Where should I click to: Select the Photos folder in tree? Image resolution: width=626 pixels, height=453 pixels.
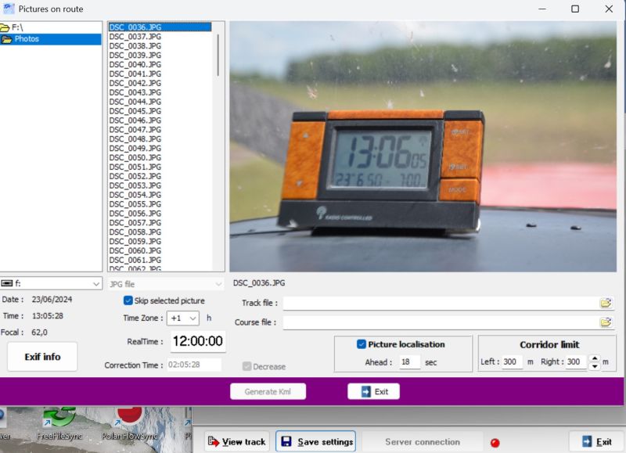(27, 39)
